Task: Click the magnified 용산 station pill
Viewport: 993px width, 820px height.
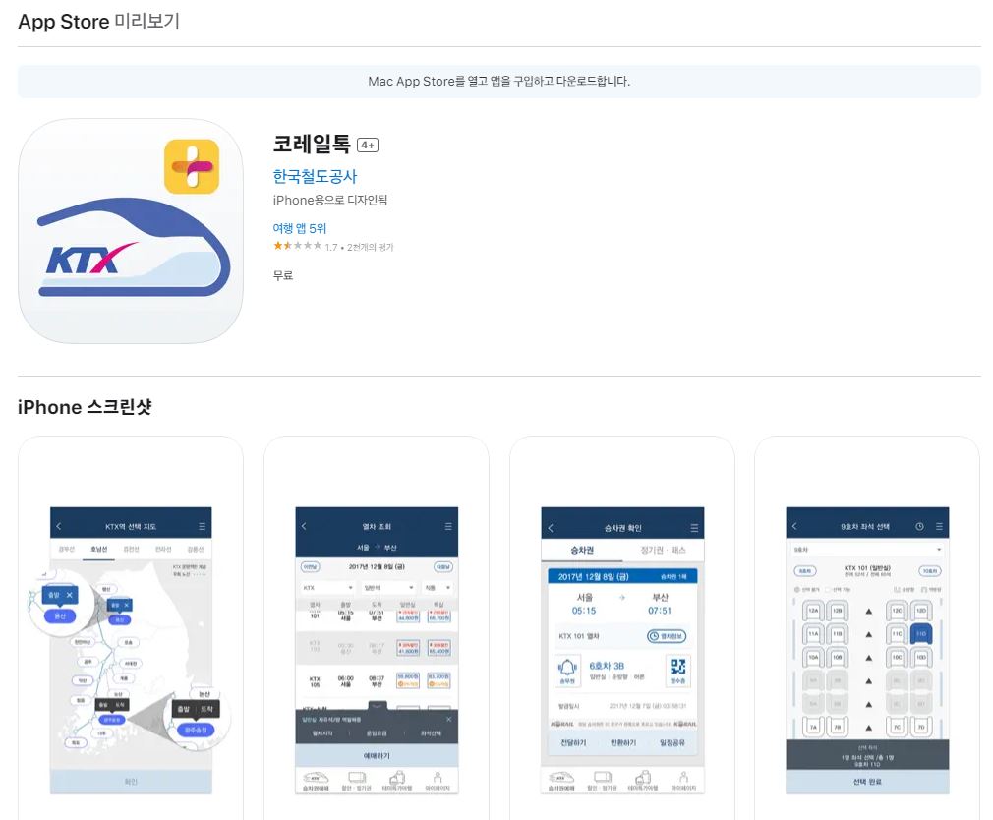Action: (x=60, y=615)
